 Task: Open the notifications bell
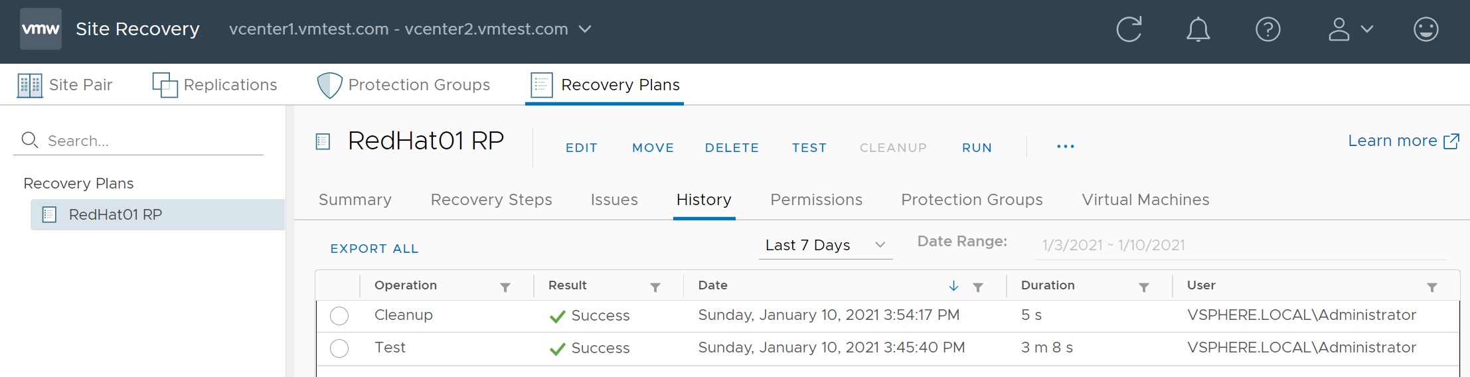coord(1198,29)
